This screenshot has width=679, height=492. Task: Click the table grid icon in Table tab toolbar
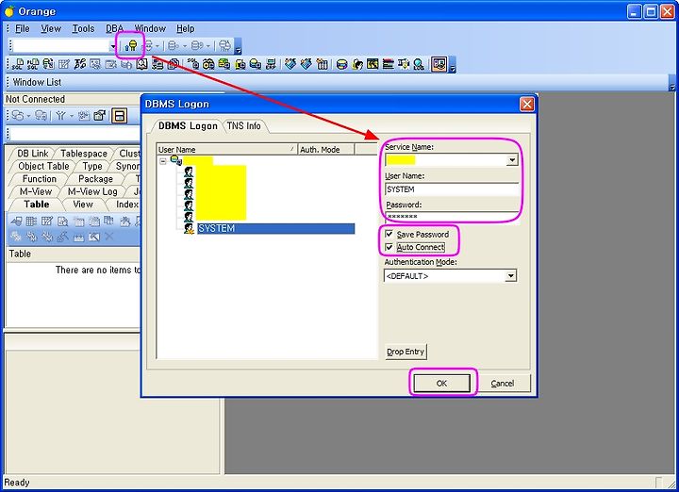pyautogui.click(x=31, y=221)
